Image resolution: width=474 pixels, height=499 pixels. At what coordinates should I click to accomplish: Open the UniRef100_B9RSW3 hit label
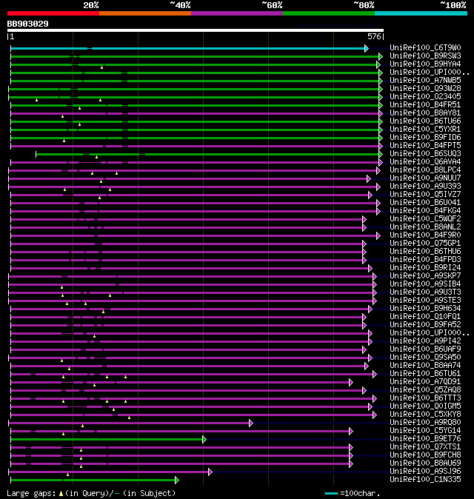[425, 56]
